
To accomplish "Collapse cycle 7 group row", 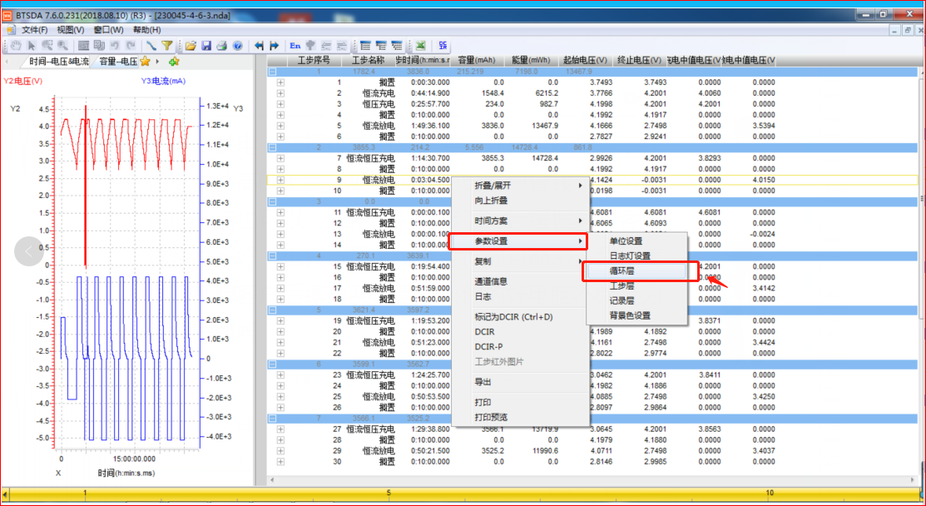I will tap(272, 418).
